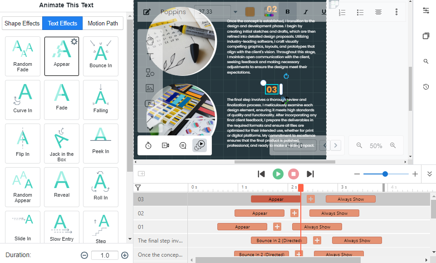Open Appear effect settings gear
The image size is (436, 263).
pyautogui.click(x=74, y=42)
